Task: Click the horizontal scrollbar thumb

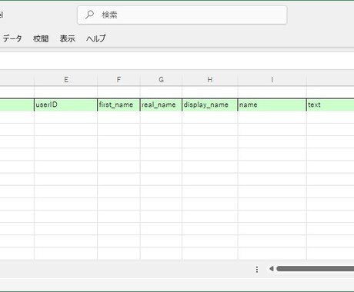Action: pyautogui.click(x=316, y=269)
